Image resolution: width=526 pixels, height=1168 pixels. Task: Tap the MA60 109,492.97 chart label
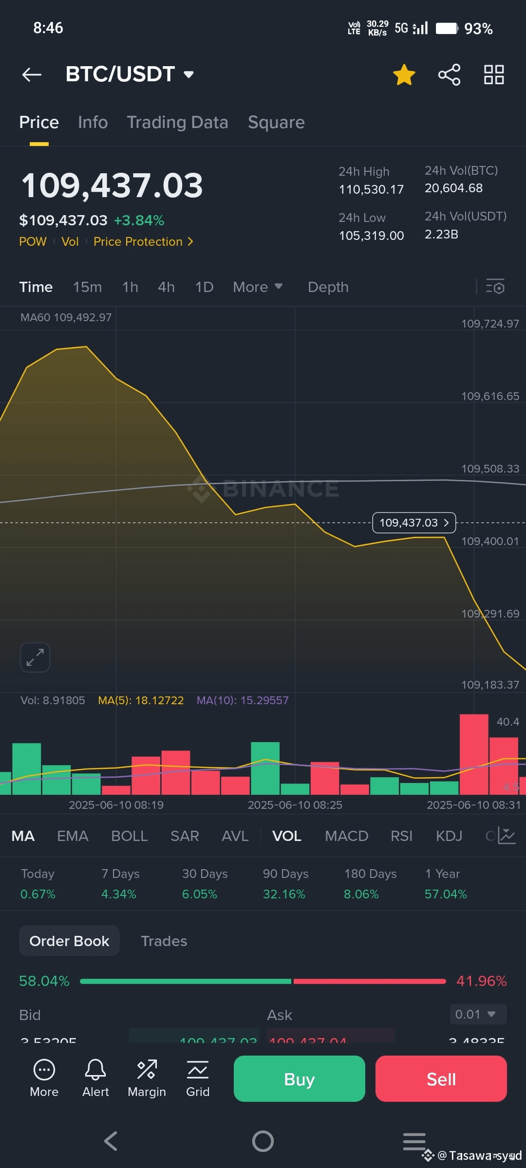(66, 317)
